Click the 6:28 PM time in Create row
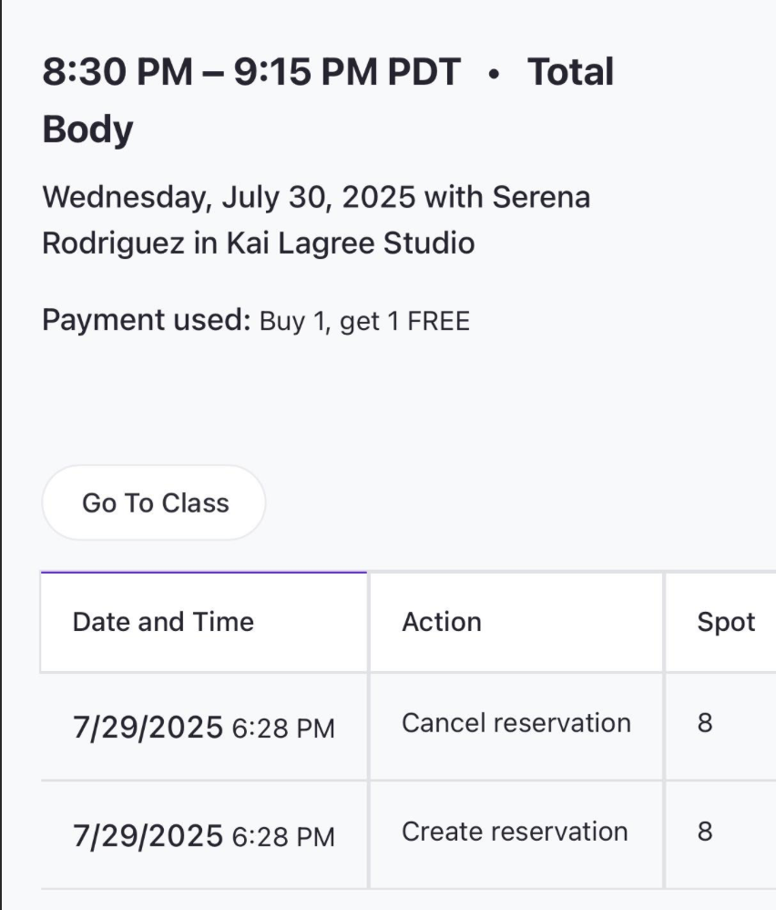The image size is (776, 910). pos(283,837)
